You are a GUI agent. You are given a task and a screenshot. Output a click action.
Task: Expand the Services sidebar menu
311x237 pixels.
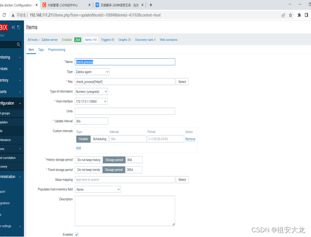(x=11, y=69)
